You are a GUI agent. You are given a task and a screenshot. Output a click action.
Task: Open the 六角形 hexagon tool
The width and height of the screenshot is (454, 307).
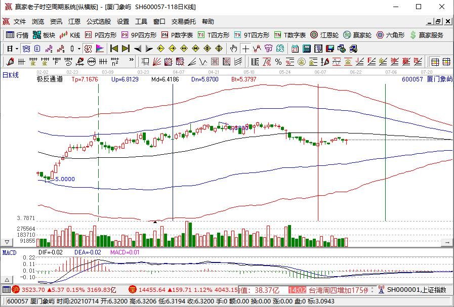pyautogui.click(x=390, y=35)
